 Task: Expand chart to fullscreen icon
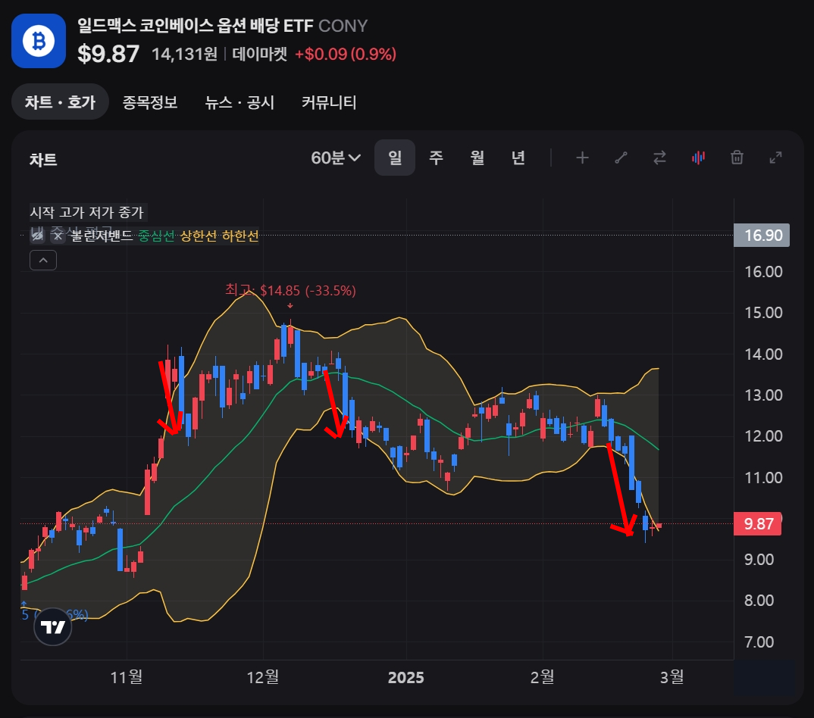[x=775, y=158]
